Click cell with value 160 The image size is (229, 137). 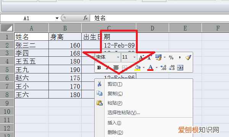click(x=65, y=45)
